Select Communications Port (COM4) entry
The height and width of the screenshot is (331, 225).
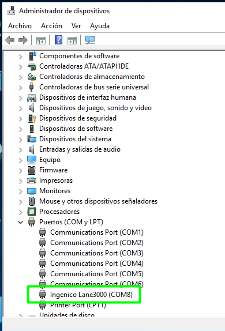click(x=97, y=264)
